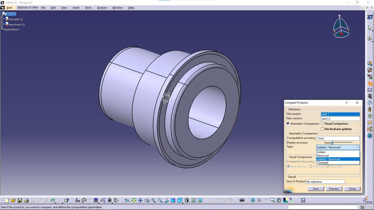This screenshot has height=210, width=374.
Task: Choose Removed from the Type list
Action: click(338, 155)
